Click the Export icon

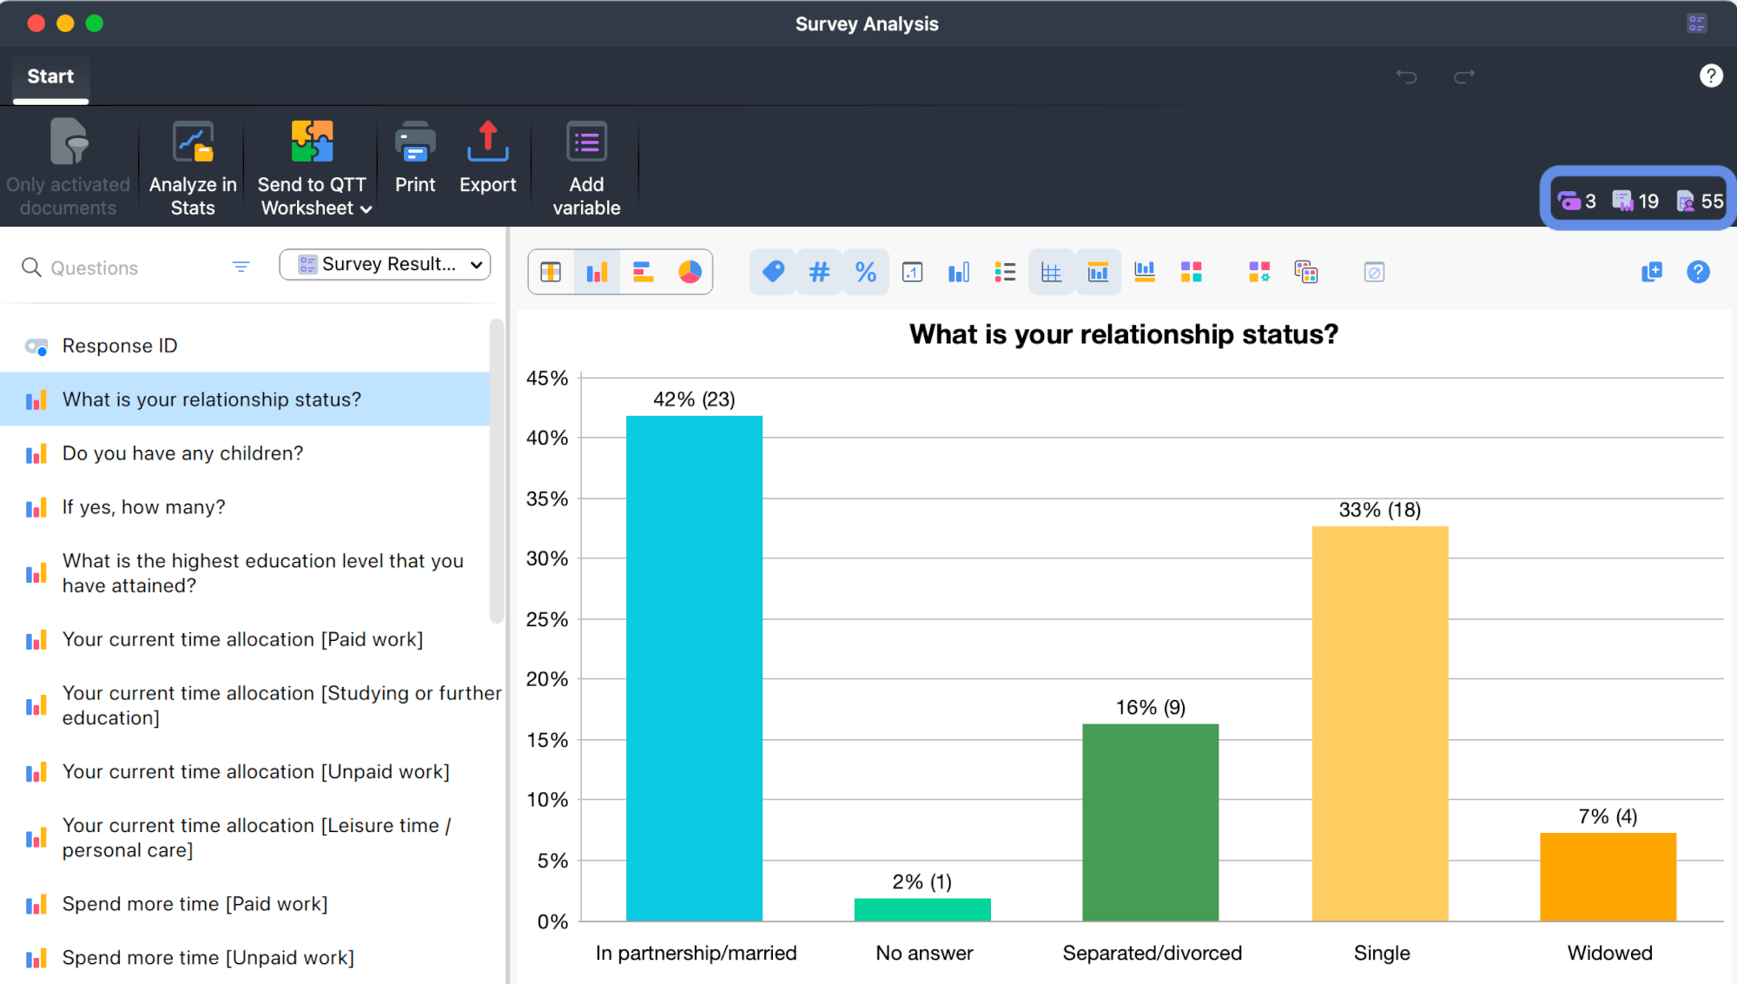tap(487, 161)
